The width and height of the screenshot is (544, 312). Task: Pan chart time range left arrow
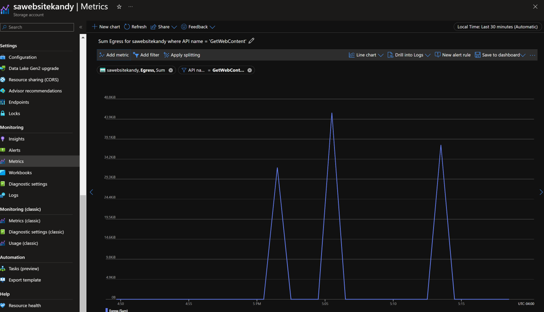tap(92, 192)
